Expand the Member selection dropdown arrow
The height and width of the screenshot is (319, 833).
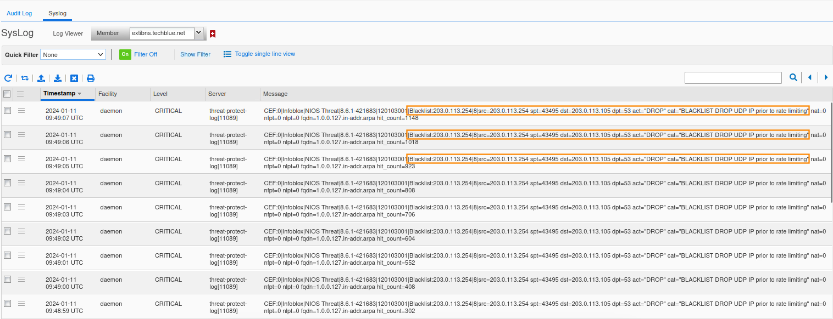point(198,33)
